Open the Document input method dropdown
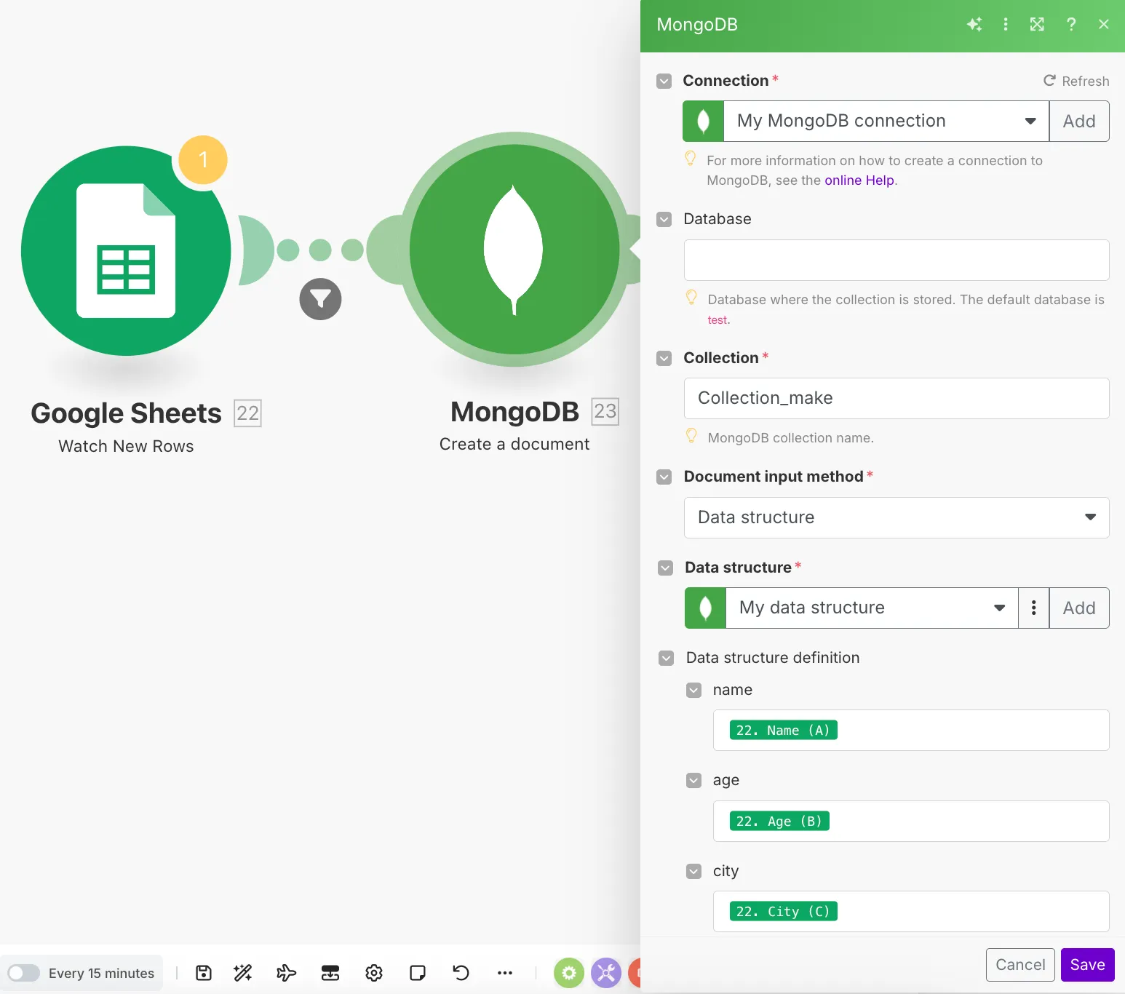This screenshot has width=1125, height=994. (897, 517)
